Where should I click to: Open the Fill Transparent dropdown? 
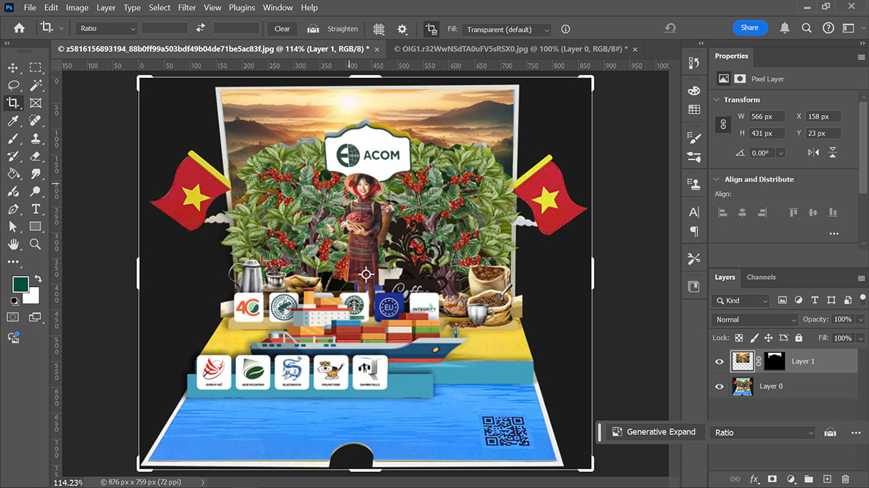pos(508,30)
